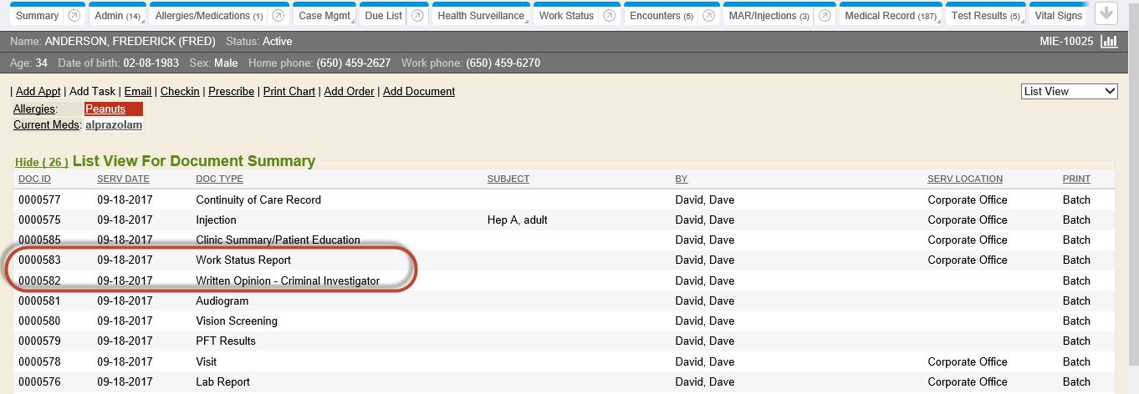This screenshot has width=1139, height=394.
Task: Click the Add Appt link
Action: tap(38, 92)
